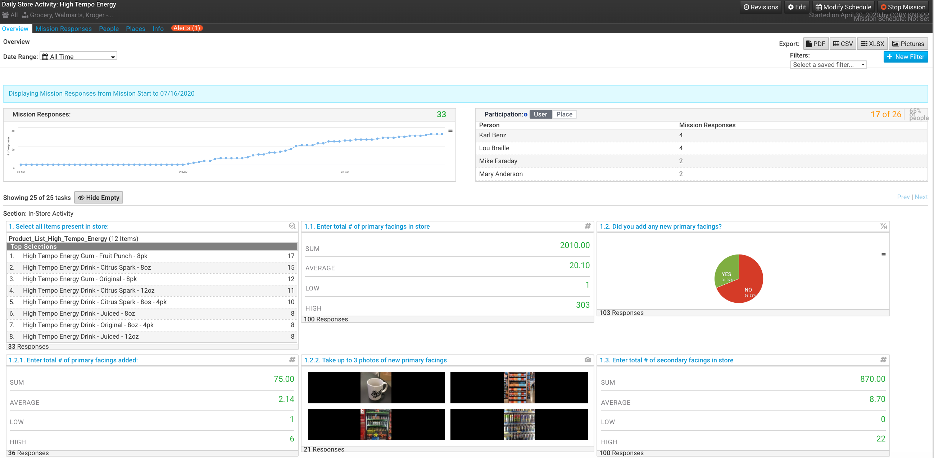The width and height of the screenshot is (934, 458).
Task: Open Modify Schedule
Action: (x=843, y=7)
